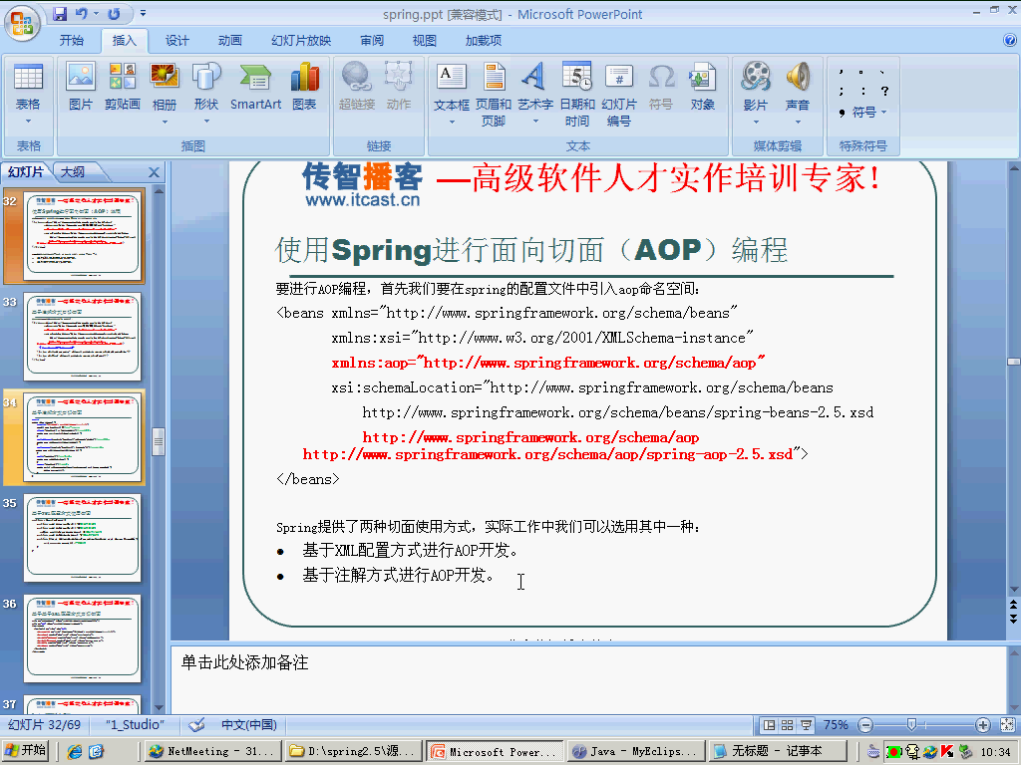This screenshot has height=765, width=1021.
Task: Open the Windows 开始 Start button
Action: pyautogui.click(x=25, y=751)
